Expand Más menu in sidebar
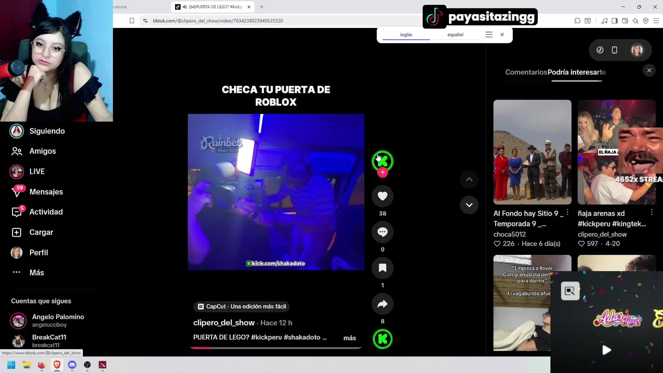Screen dimensions: 663x373 point(36,272)
